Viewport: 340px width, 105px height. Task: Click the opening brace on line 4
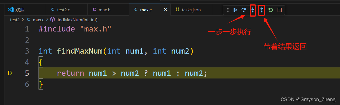point(41,62)
